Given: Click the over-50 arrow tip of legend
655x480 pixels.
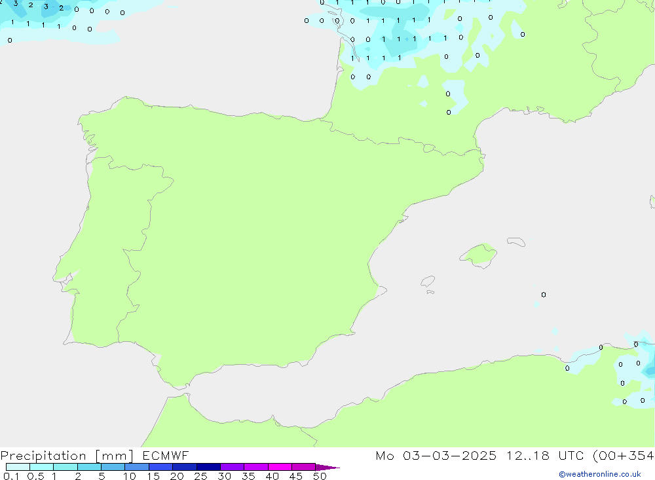Looking at the screenshot, I should [327, 467].
